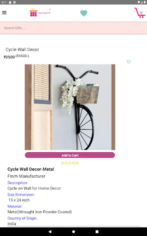Toggle the small heart outline to favorite product
147x236 pixels.
128,62
